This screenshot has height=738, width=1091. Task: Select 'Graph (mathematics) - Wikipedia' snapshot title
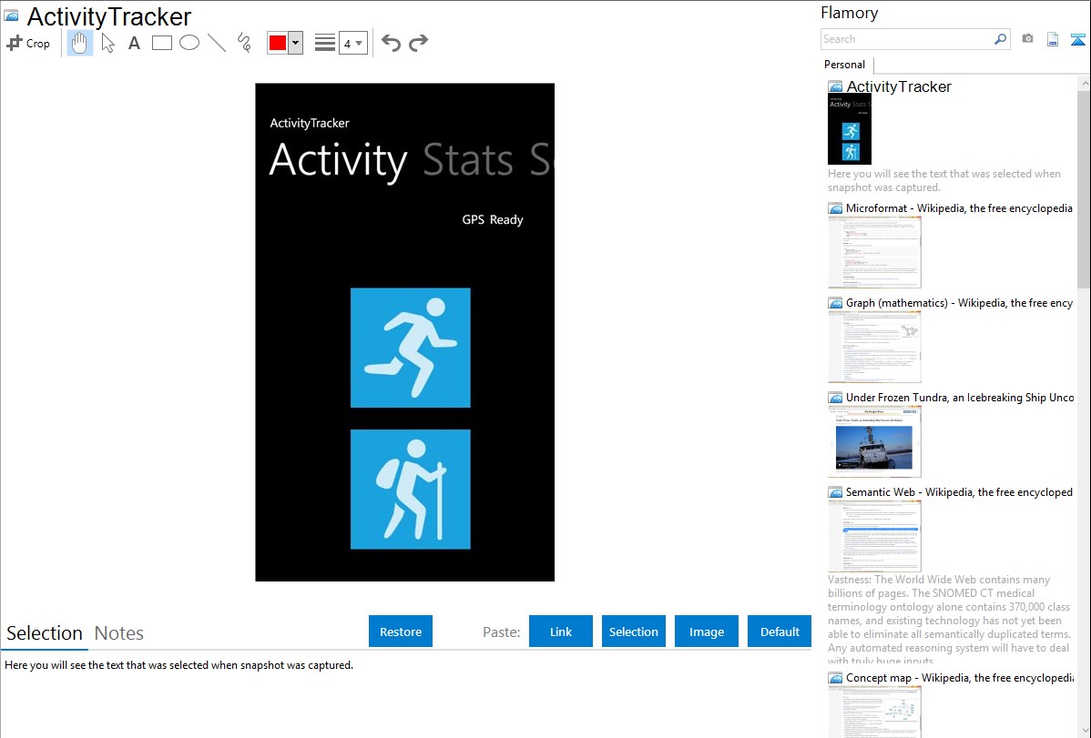pos(960,303)
